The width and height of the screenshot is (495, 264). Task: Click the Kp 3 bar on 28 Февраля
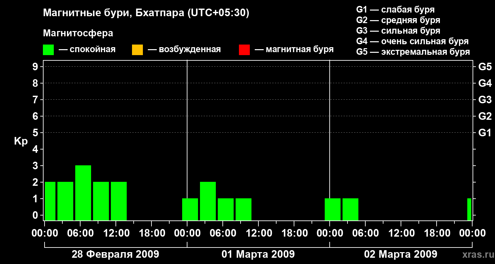pos(83,193)
